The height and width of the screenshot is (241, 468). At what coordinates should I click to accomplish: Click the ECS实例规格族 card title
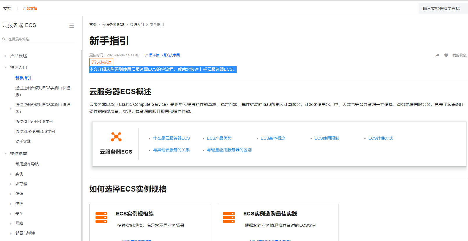[x=135, y=214]
